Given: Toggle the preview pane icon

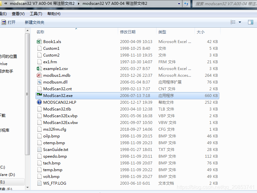Looking at the screenshot, I should (251, 22).
